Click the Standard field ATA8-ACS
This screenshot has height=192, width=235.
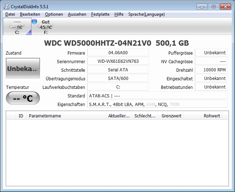[x=157, y=96]
